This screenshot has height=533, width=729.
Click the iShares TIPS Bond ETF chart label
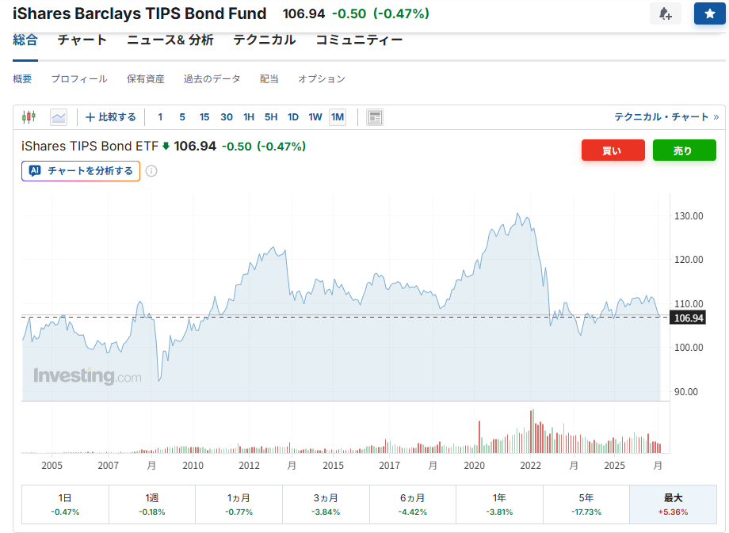click(90, 147)
